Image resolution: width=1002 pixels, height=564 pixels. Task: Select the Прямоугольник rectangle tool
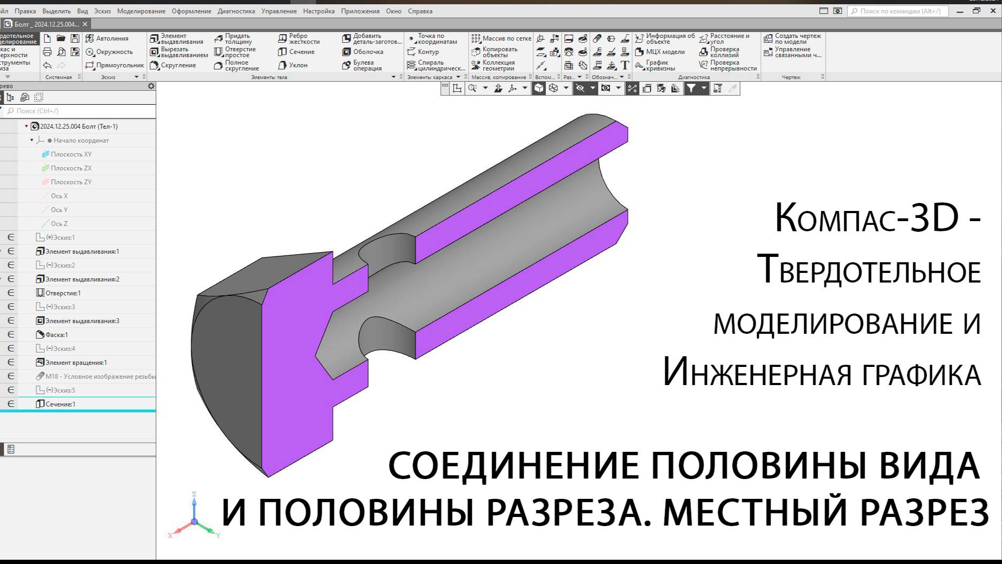click(x=114, y=65)
